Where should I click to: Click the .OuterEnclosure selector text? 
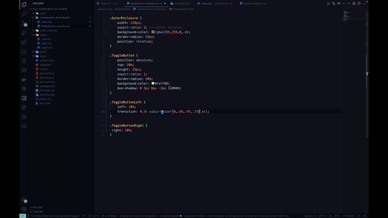(124, 18)
